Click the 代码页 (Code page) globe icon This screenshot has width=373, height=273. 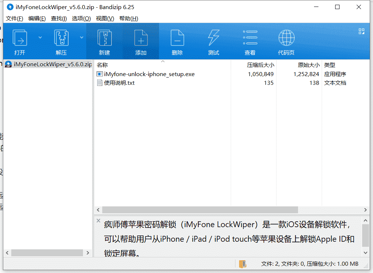coord(286,37)
